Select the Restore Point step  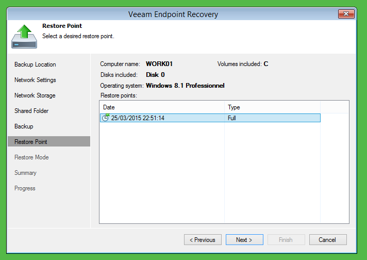click(x=49, y=141)
